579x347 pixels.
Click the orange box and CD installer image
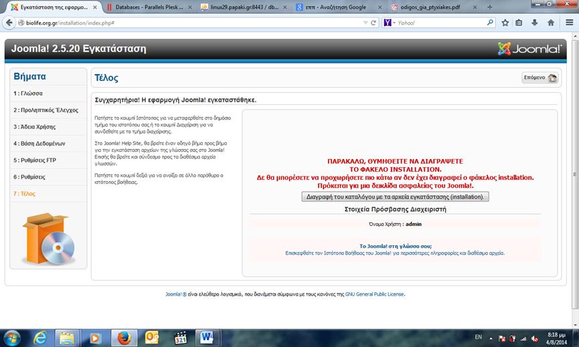[x=48, y=239]
